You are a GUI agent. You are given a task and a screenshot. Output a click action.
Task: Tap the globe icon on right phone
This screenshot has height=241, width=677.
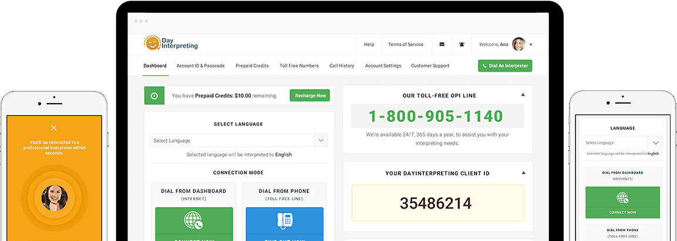622,198
